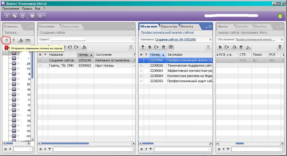Open statistics chart icon in Clients panel
The image size is (287, 156).
tap(21, 40)
